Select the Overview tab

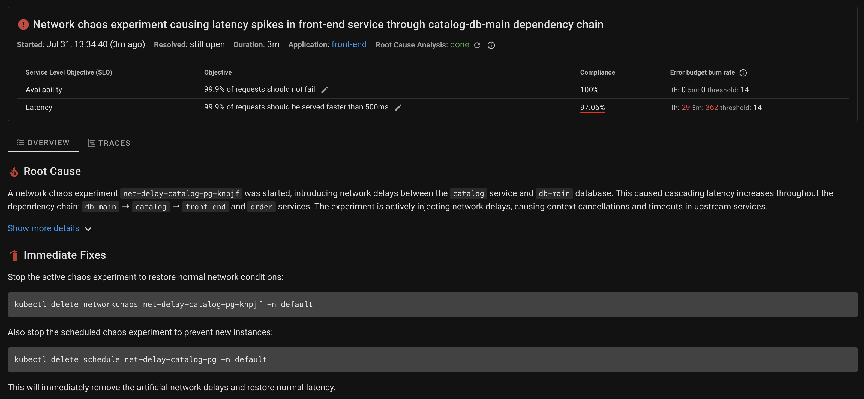(43, 143)
